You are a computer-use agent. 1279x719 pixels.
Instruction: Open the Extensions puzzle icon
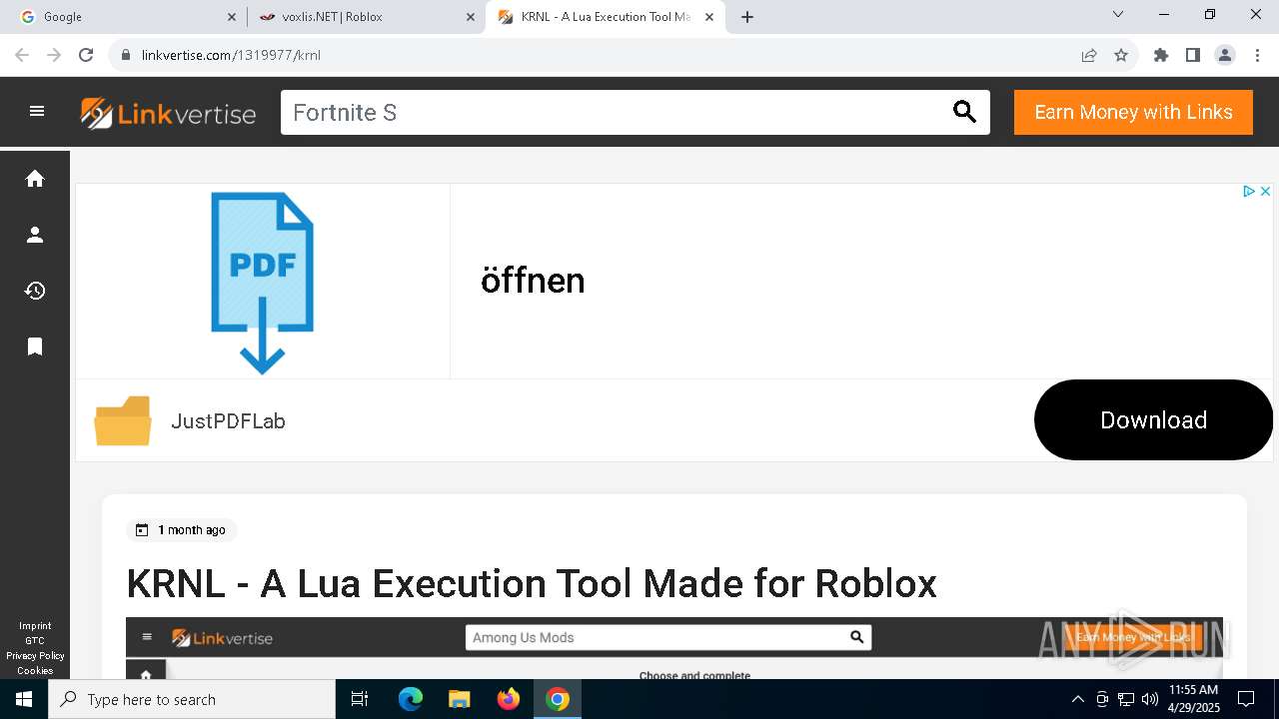[1161, 55]
